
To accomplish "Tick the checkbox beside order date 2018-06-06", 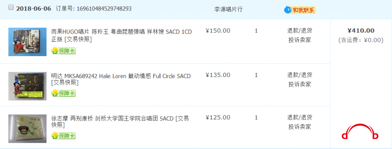I will coord(11,8).
